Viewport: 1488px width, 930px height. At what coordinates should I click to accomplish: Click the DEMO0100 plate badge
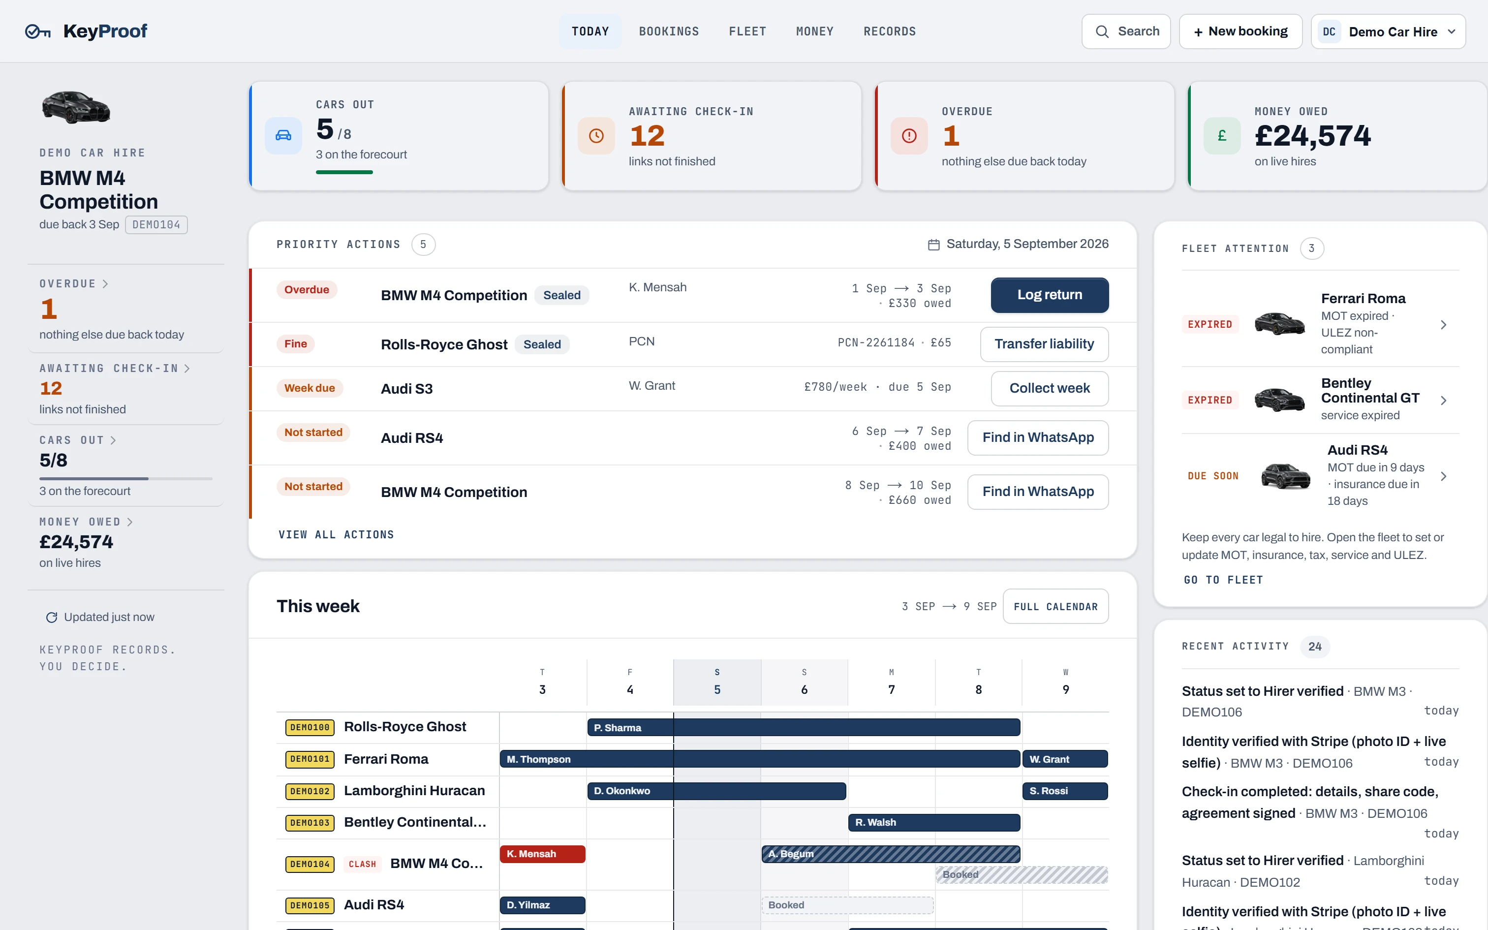[310, 728]
